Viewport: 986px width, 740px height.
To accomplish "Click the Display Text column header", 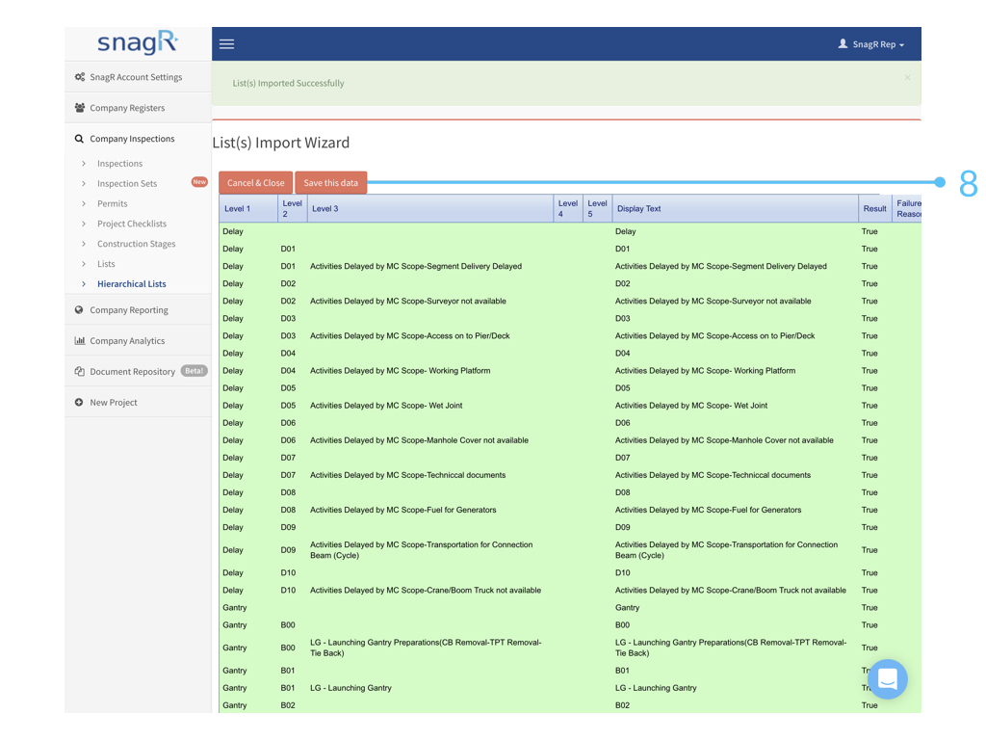I will click(x=735, y=209).
